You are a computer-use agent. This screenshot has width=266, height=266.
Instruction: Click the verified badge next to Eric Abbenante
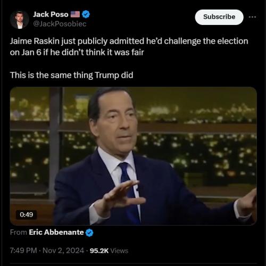tap(89, 232)
